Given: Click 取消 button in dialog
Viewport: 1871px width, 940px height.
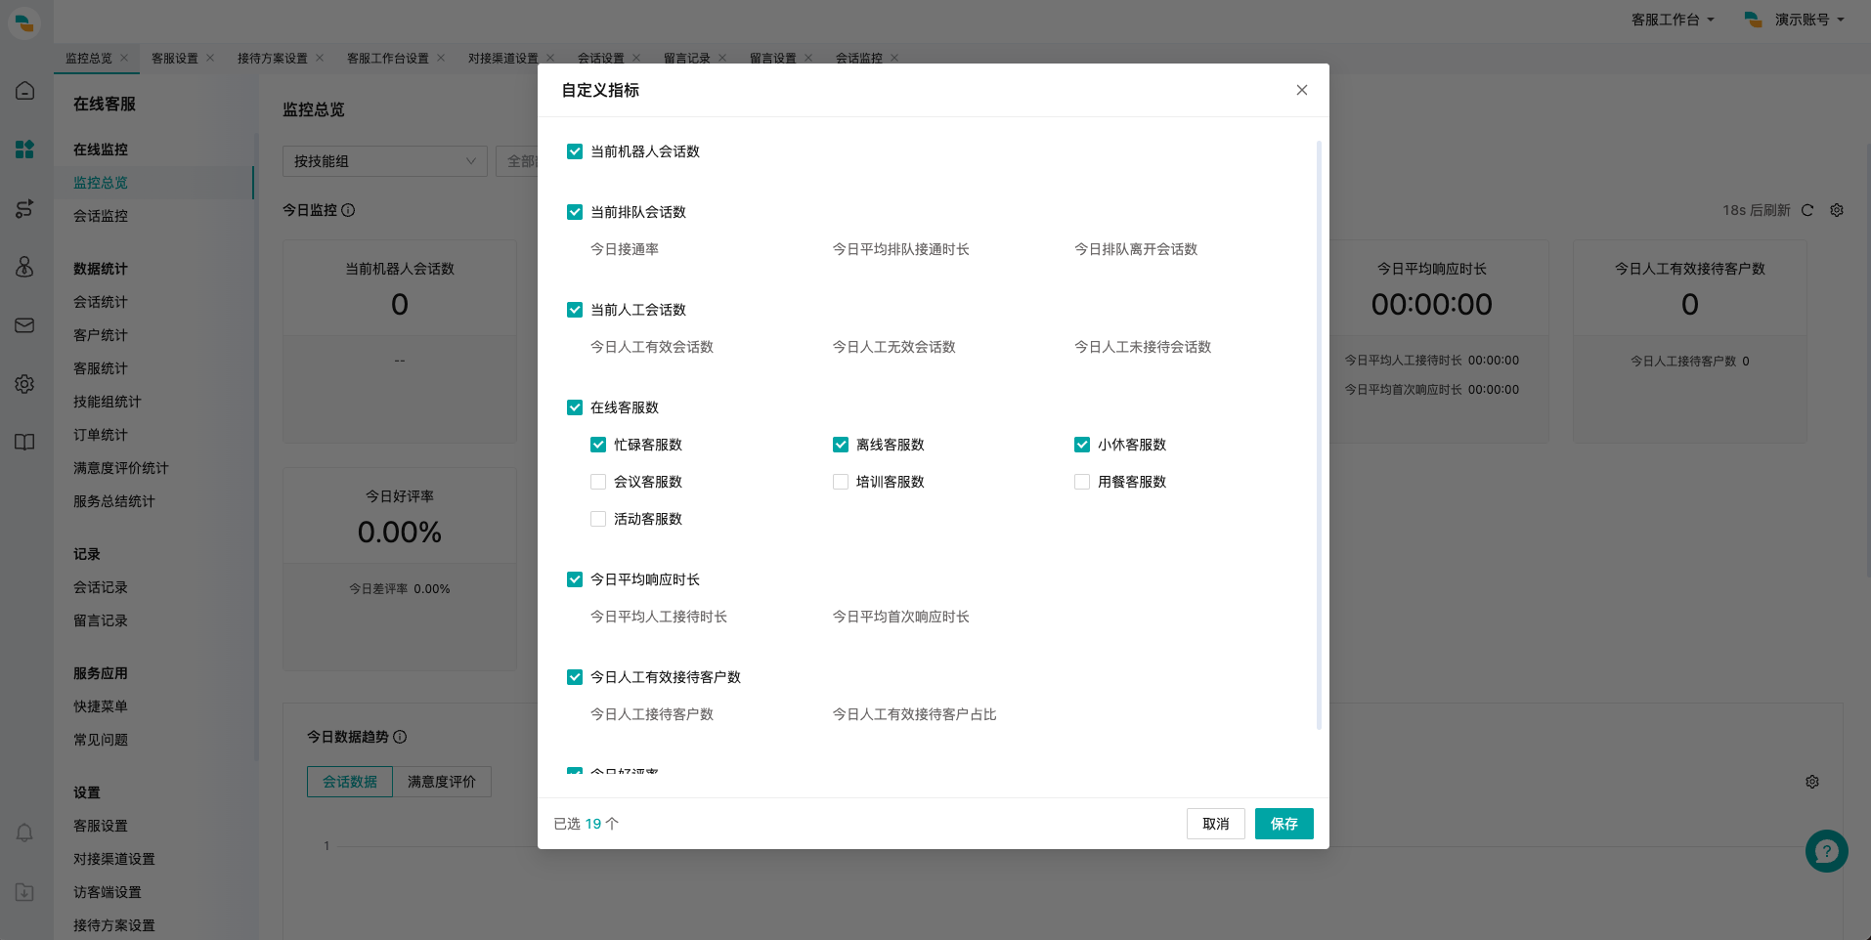Looking at the screenshot, I should pyautogui.click(x=1216, y=824).
